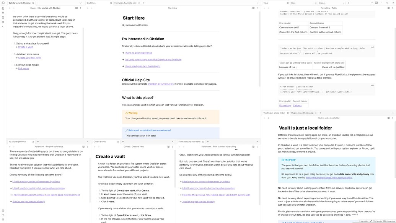Click Adventurer breadcrumb in No prior experience pane

(39, 147)
